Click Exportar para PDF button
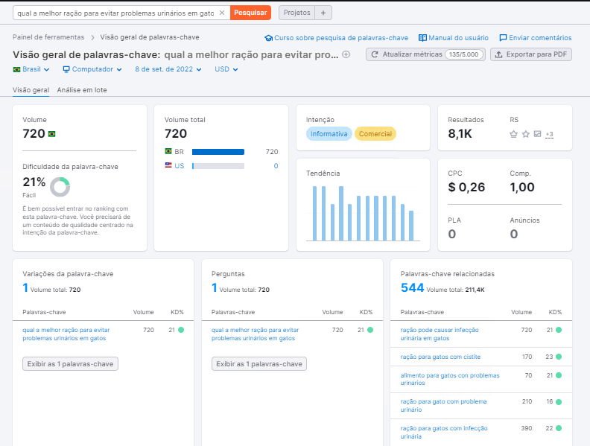 click(531, 54)
